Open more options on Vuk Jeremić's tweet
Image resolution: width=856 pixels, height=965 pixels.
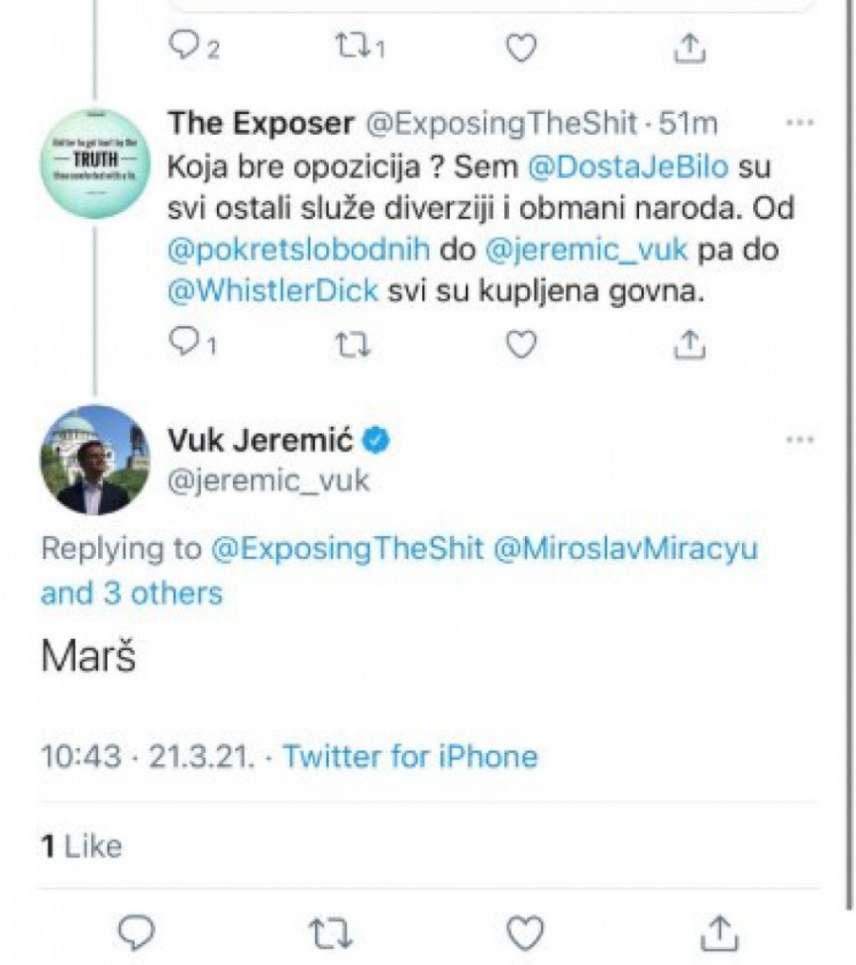(800, 439)
